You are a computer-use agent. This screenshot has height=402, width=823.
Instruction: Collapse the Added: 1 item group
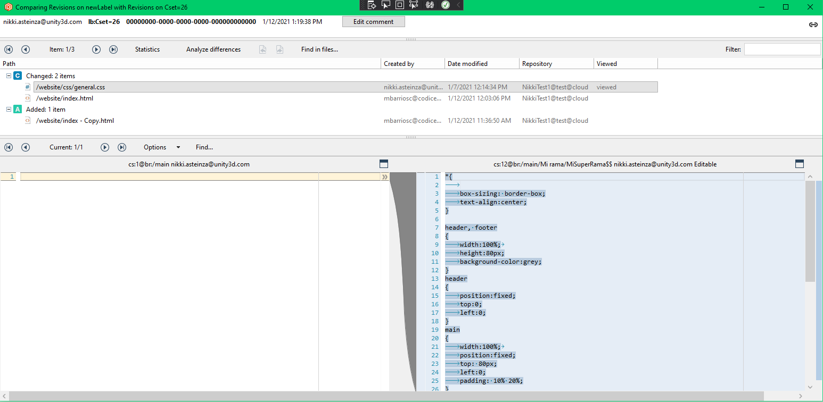(x=9, y=109)
